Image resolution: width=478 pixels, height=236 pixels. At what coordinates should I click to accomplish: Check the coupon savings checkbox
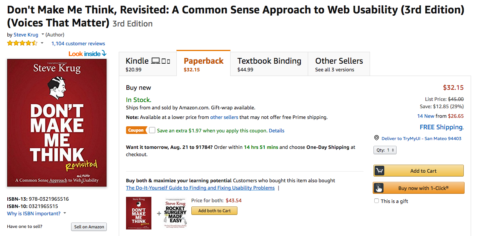tap(152, 130)
